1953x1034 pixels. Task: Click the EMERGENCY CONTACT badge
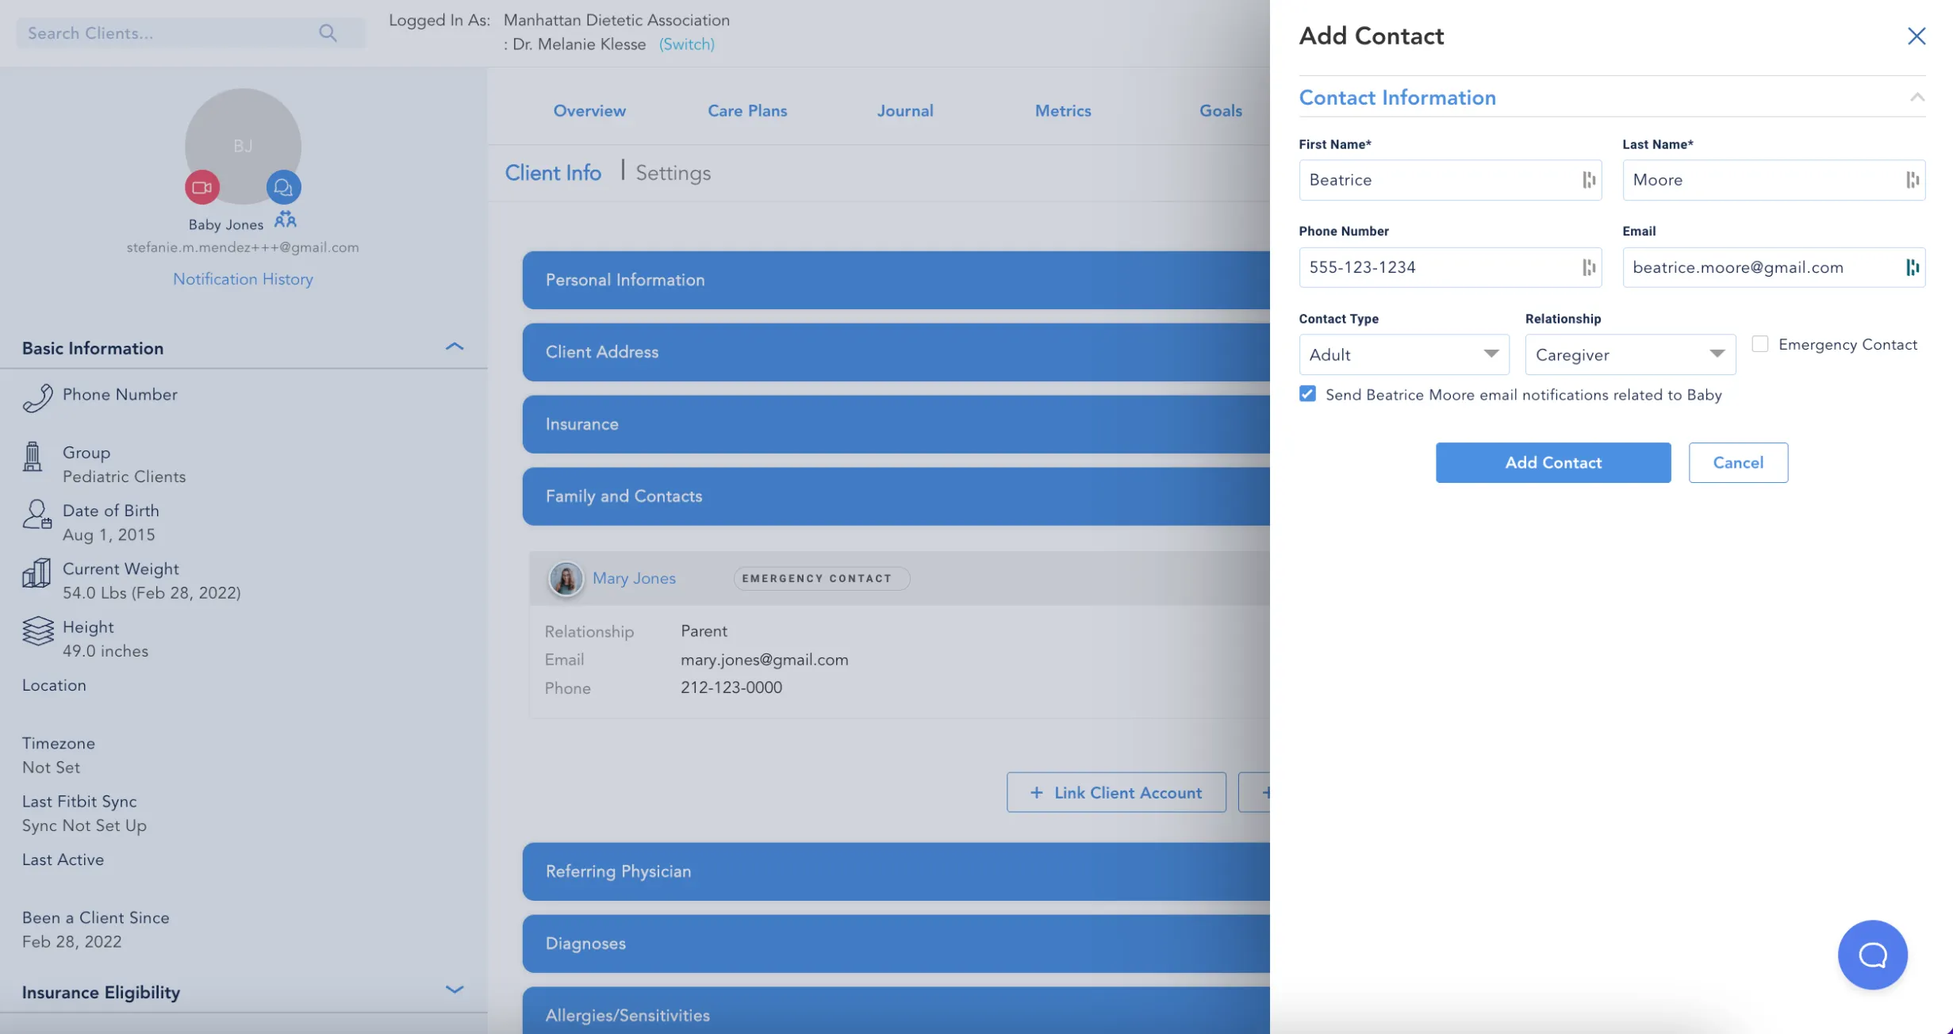(x=821, y=578)
